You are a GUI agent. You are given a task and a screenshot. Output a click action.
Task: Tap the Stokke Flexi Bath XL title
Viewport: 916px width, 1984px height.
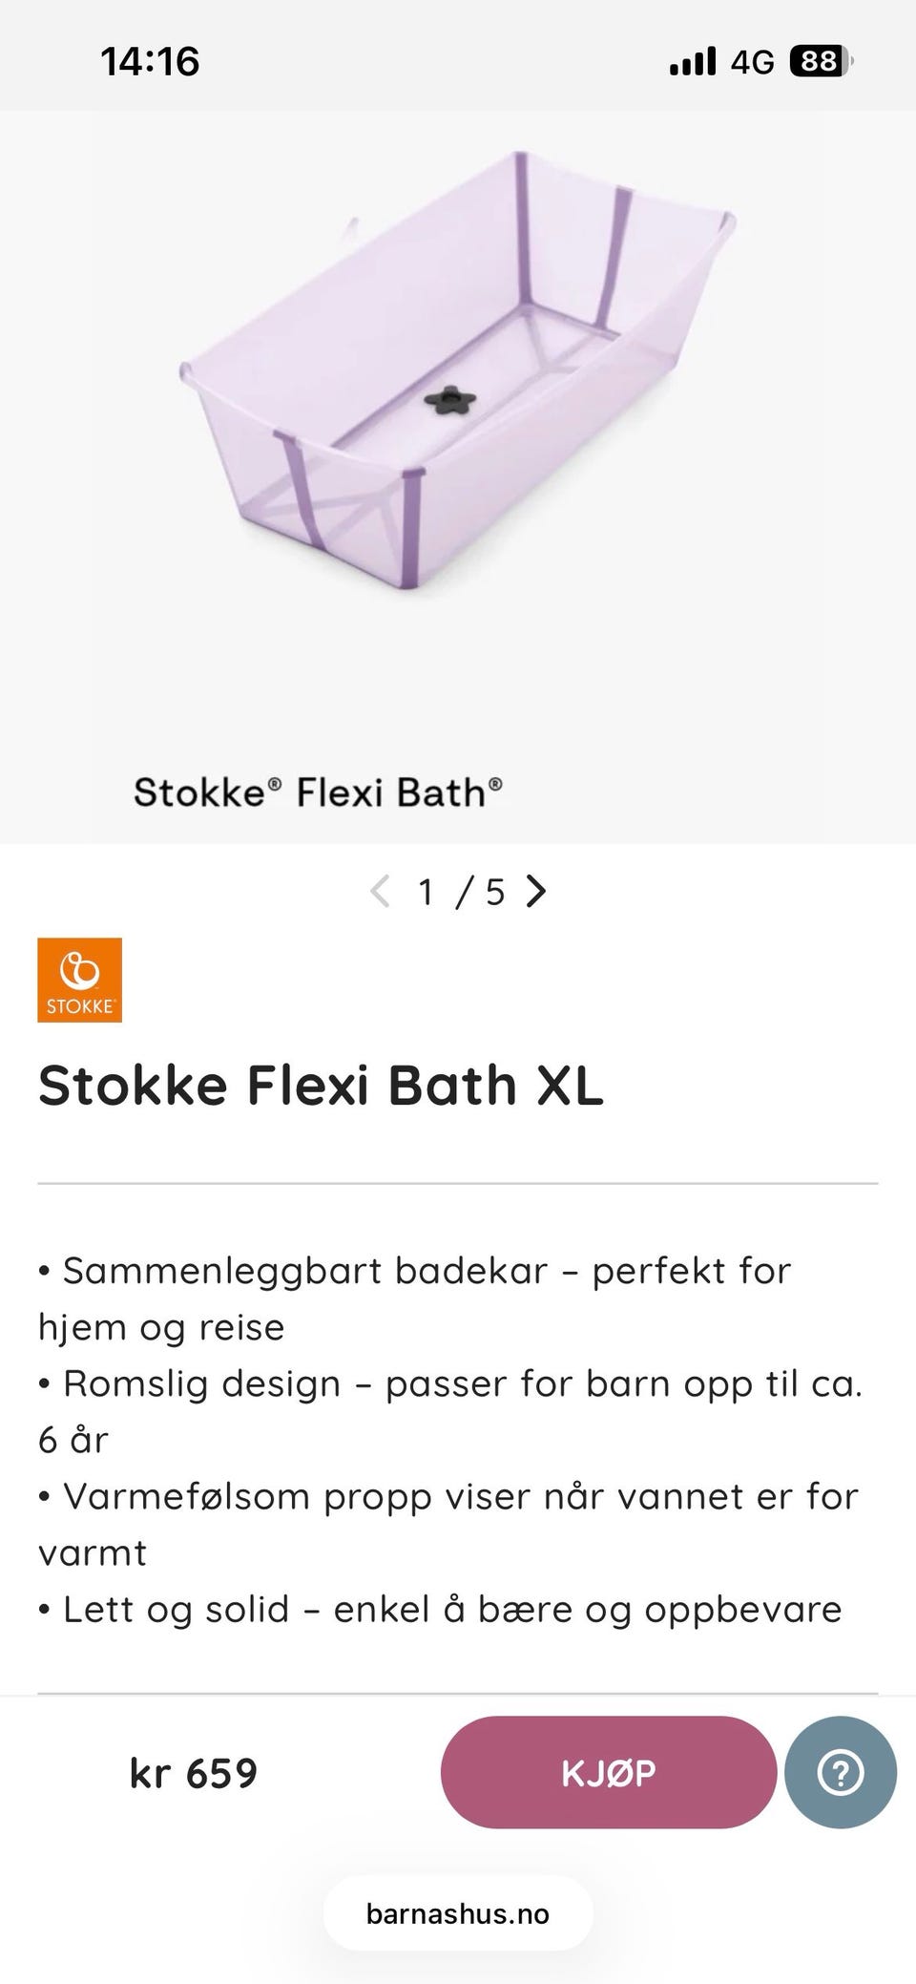321,1086
